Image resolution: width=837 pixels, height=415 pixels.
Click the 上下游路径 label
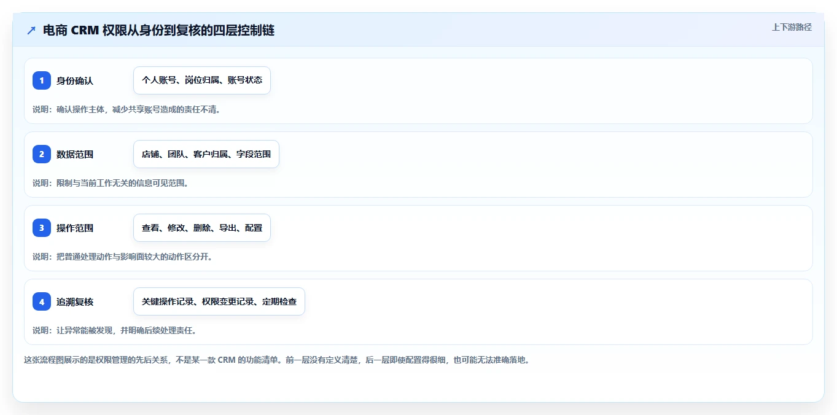click(792, 27)
